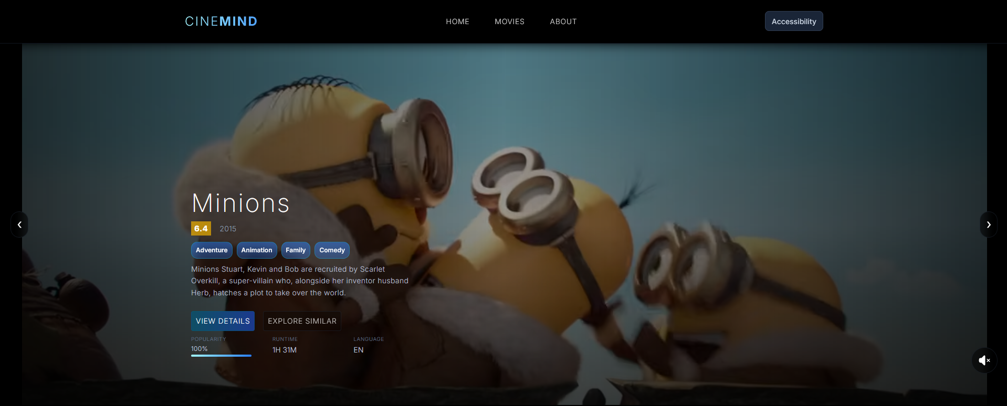Select the Family genre tag
Image resolution: width=1007 pixels, height=406 pixels.
(296, 250)
